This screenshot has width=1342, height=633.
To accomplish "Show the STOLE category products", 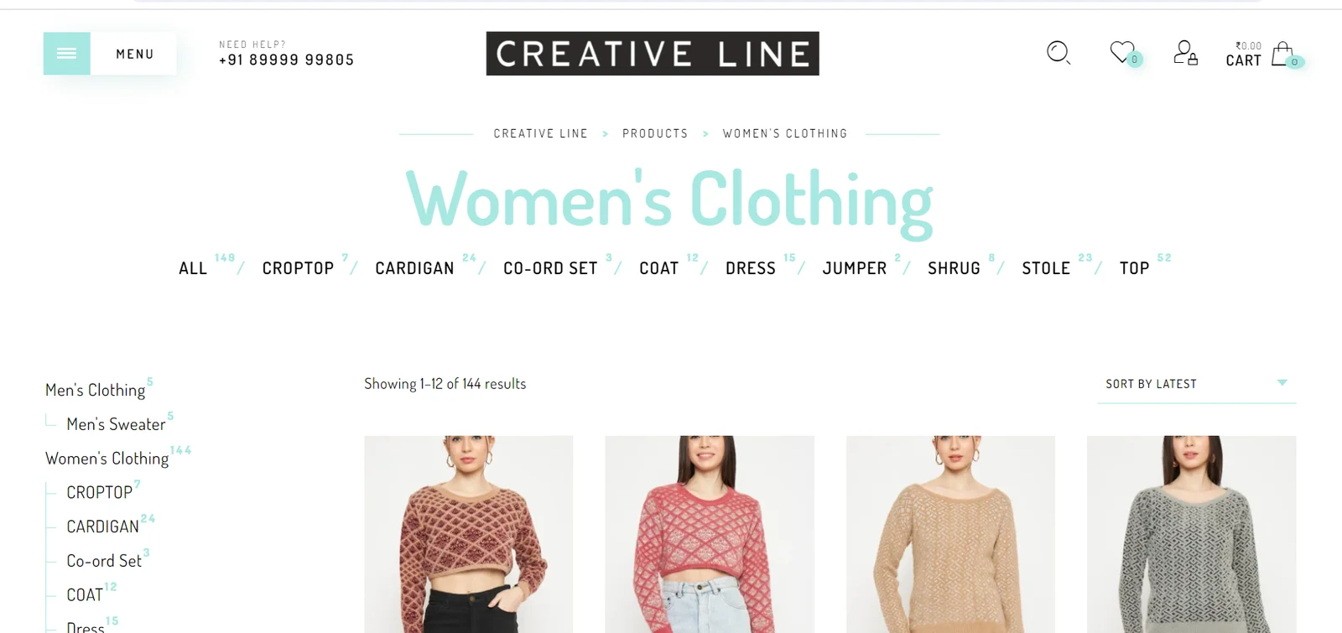I will click(x=1046, y=268).
